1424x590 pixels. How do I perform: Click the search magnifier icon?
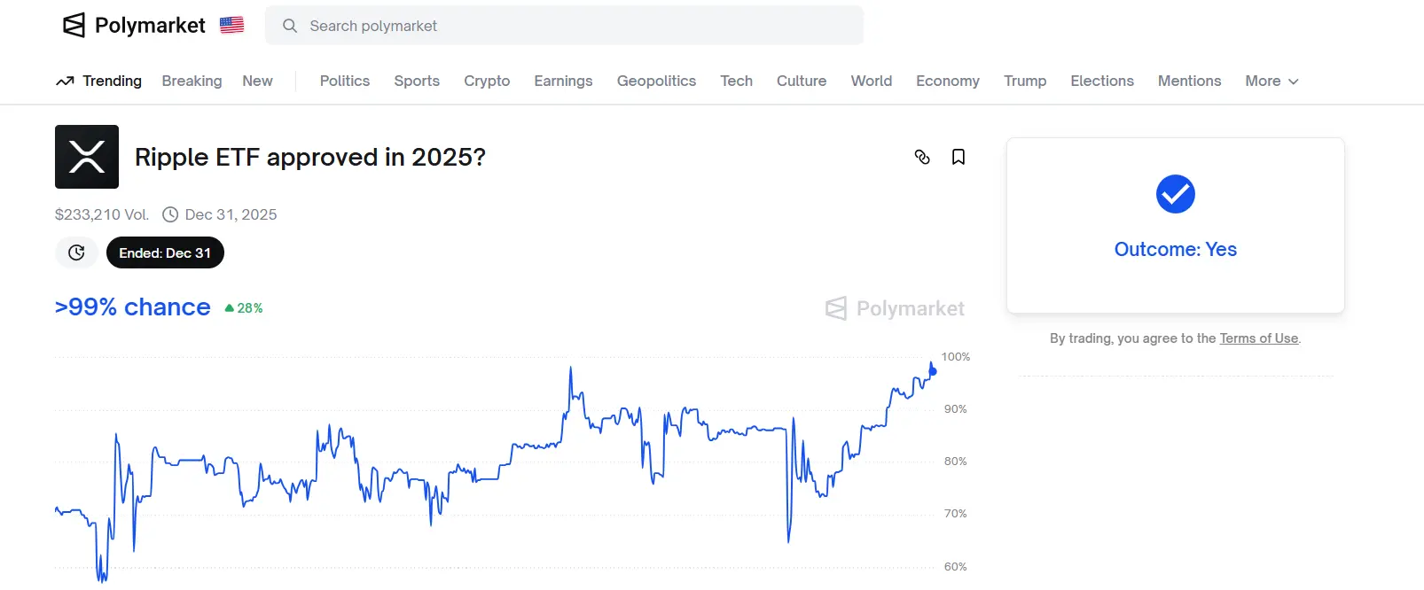(x=290, y=27)
